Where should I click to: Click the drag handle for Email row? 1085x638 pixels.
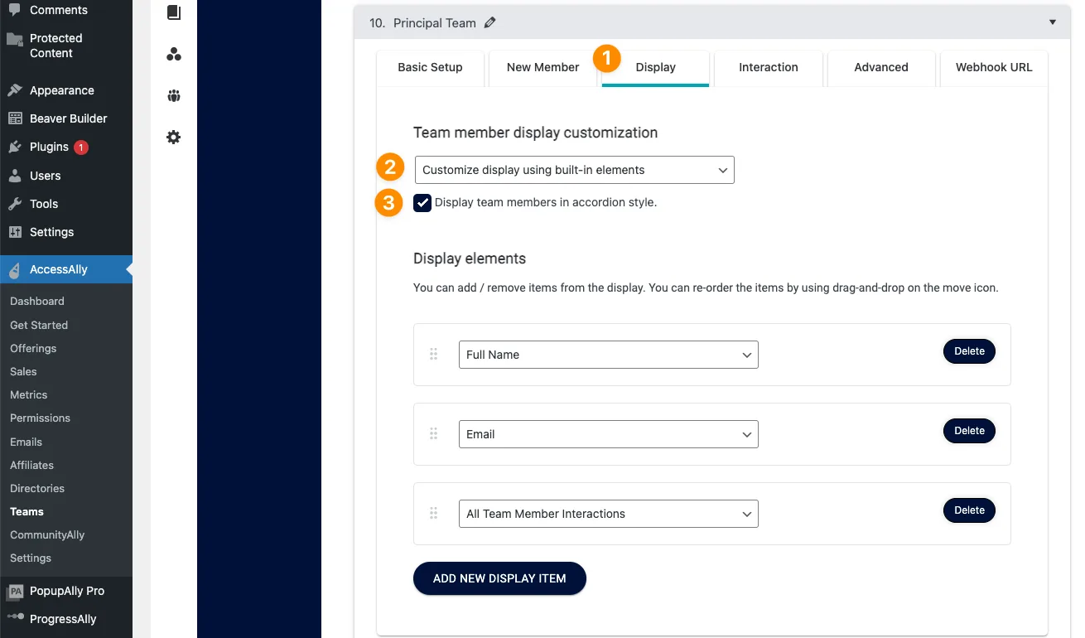tap(433, 434)
